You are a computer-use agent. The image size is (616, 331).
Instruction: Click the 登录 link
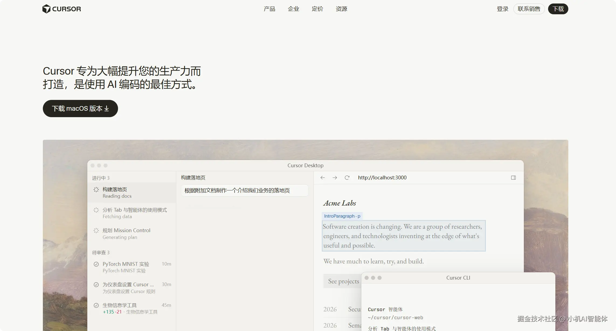point(503,9)
